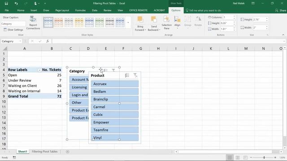Screen dimensions: 287x161
Task: Open the Size dialog launcher
Action: [x=267, y=35]
